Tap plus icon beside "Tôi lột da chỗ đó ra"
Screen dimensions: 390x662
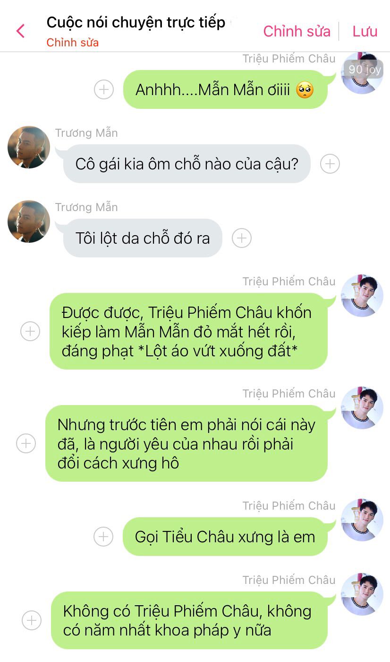click(242, 238)
